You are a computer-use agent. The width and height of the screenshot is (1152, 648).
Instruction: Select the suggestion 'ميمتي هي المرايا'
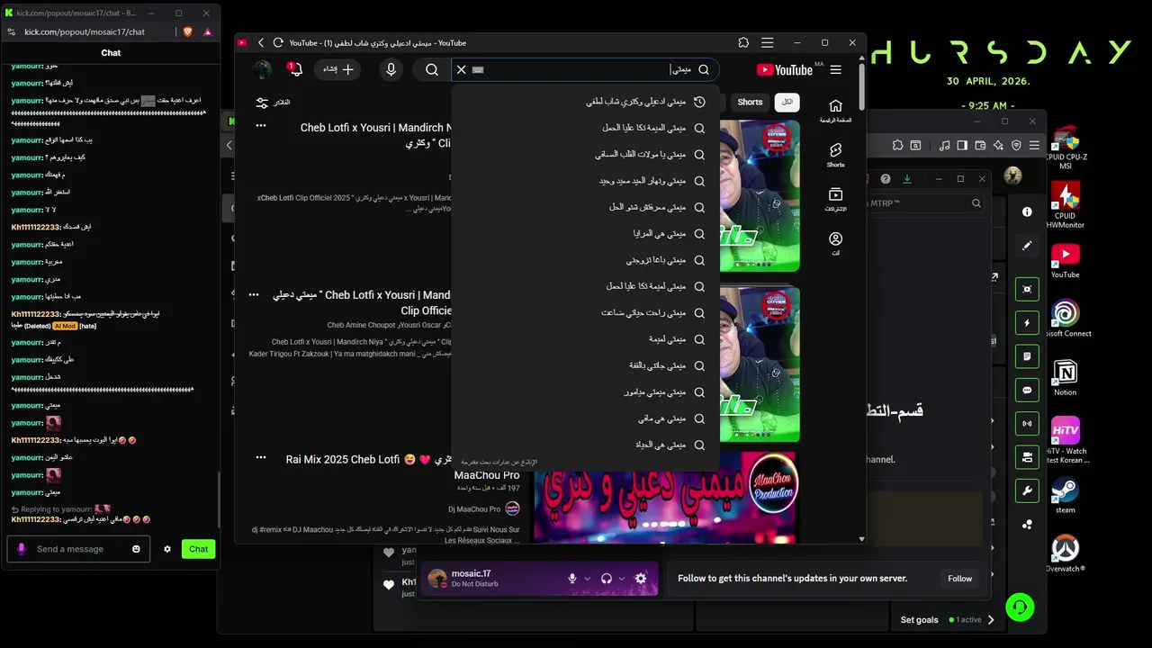point(585,233)
